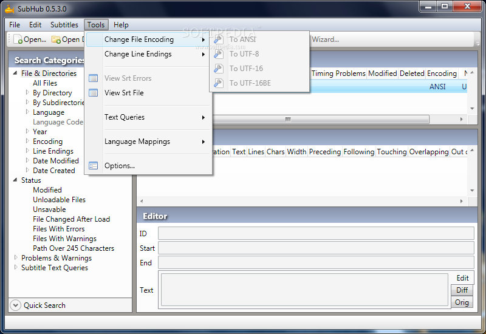Screen dimensions: 486x334
Task: Click the Start time input field
Action: (316, 248)
